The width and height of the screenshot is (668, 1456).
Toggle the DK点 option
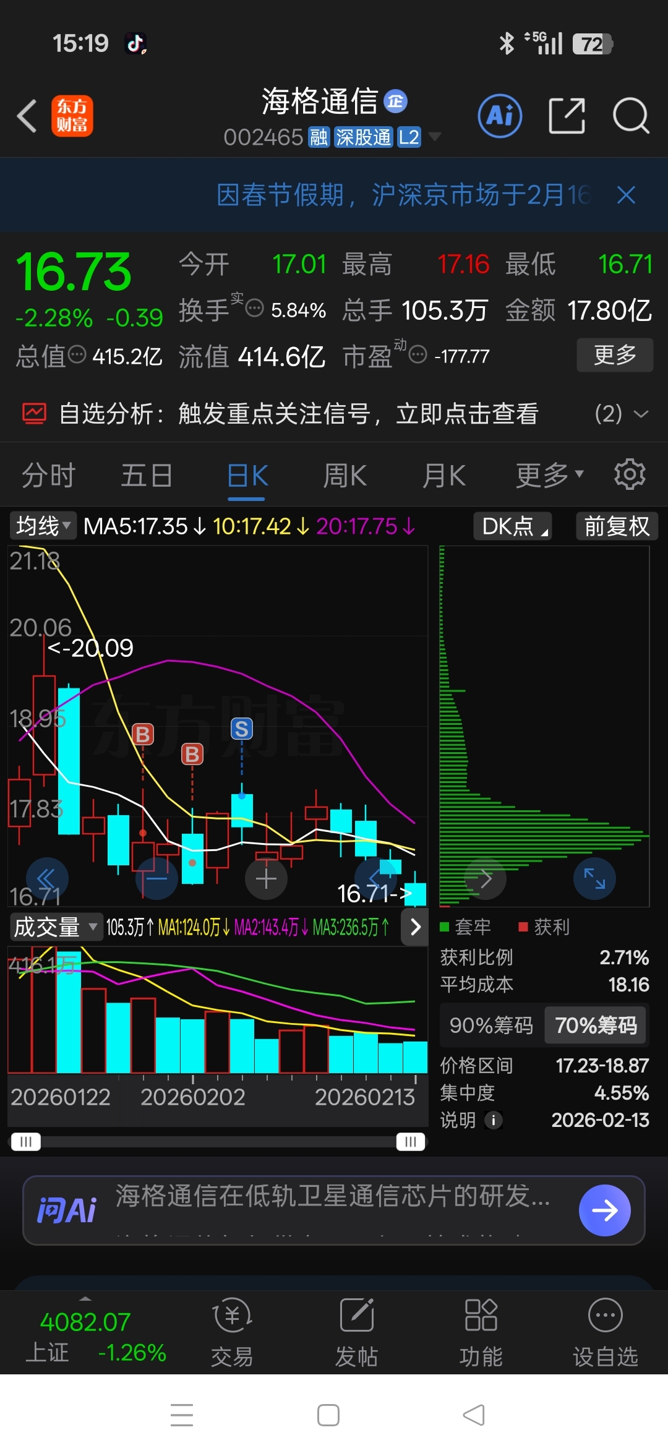(512, 526)
